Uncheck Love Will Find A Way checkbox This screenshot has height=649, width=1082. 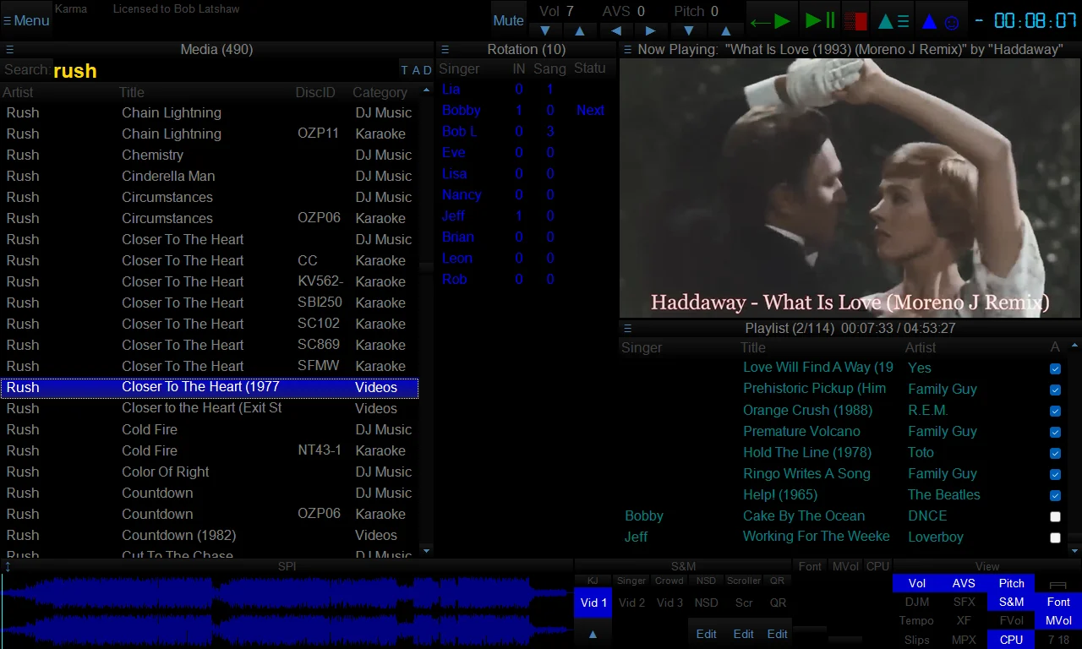click(1055, 368)
